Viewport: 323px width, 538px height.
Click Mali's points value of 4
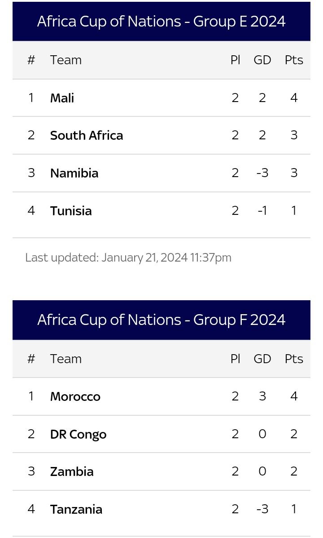(x=294, y=98)
